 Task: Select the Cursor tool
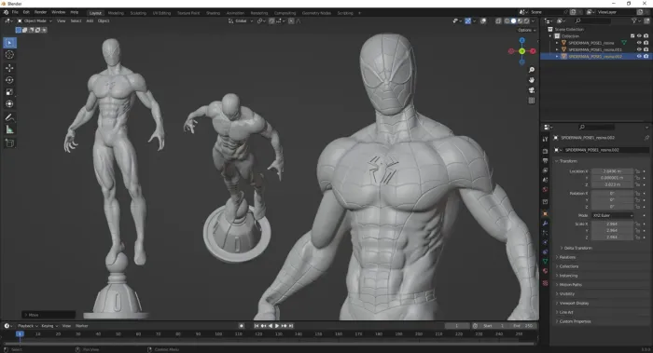pyautogui.click(x=9, y=55)
